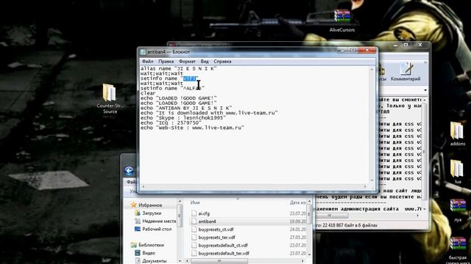Click Notepad horizontal scrollbar left arrow
This screenshot has width=471, height=264.
pos(143,186)
